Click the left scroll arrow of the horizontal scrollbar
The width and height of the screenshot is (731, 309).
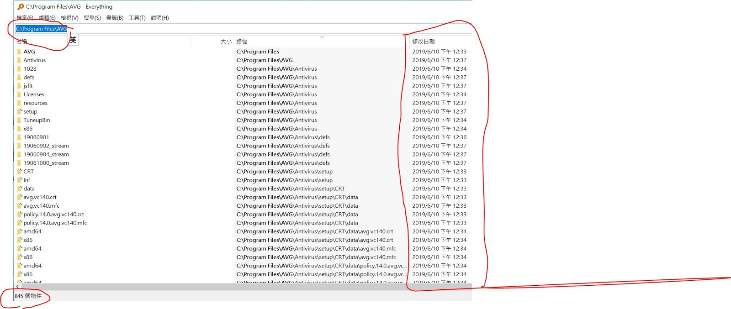coord(17,287)
